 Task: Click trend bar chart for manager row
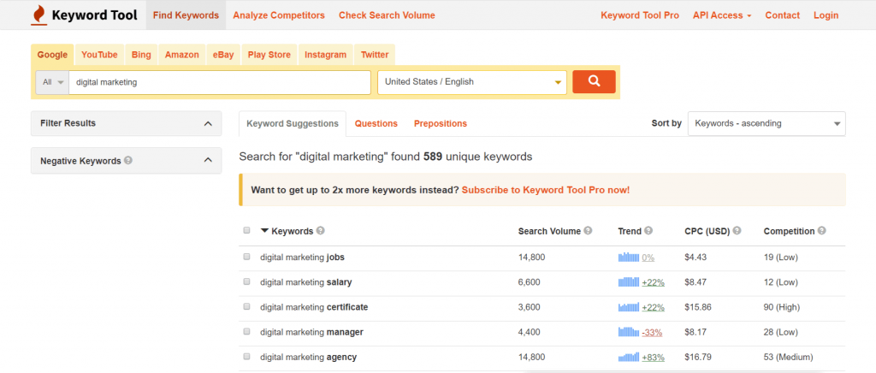tap(629, 332)
